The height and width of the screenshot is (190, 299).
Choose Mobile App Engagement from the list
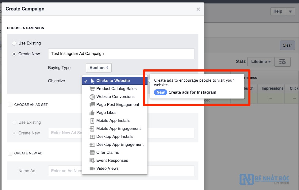tap(118, 129)
